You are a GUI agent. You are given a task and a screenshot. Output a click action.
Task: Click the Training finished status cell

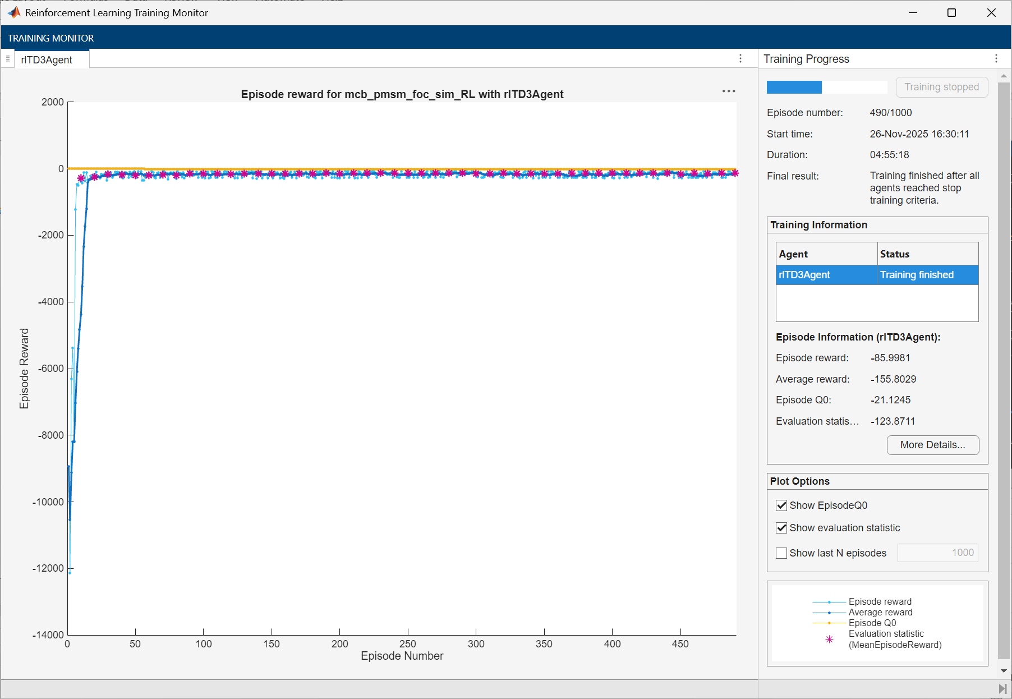coord(928,275)
